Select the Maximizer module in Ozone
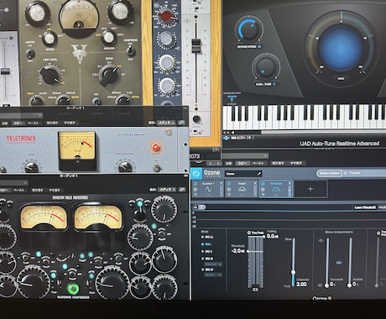 (x=276, y=189)
